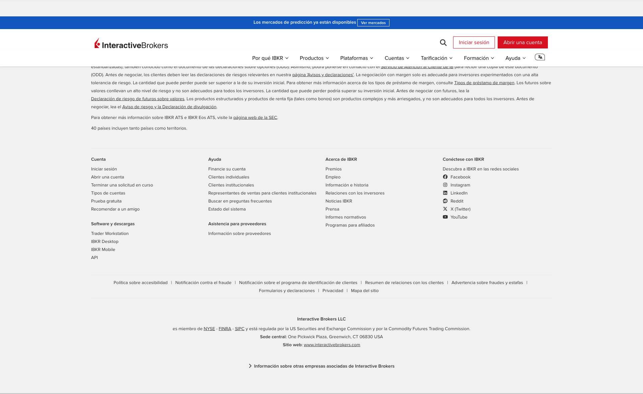The height and width of the screenshot is (394, 643).
Task: Open Aviso de riesgo y Declaración link
Action: (169, 107)
